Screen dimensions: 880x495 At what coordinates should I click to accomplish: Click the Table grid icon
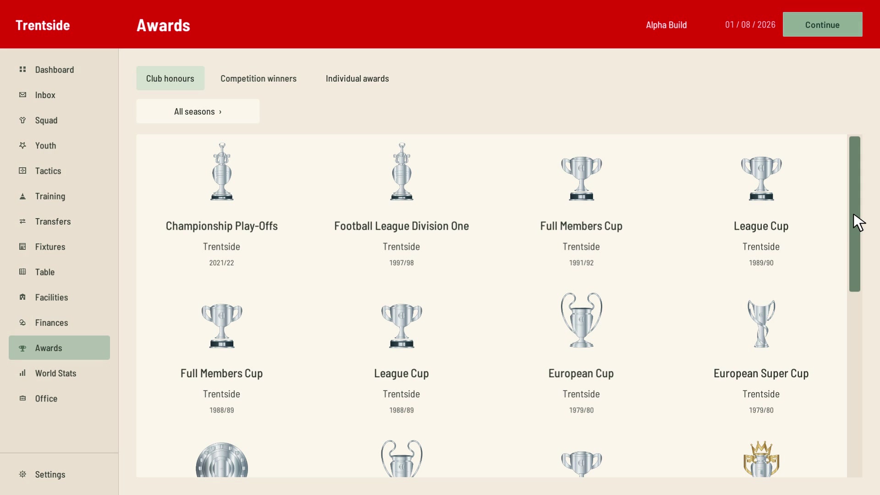coord(22,272)
